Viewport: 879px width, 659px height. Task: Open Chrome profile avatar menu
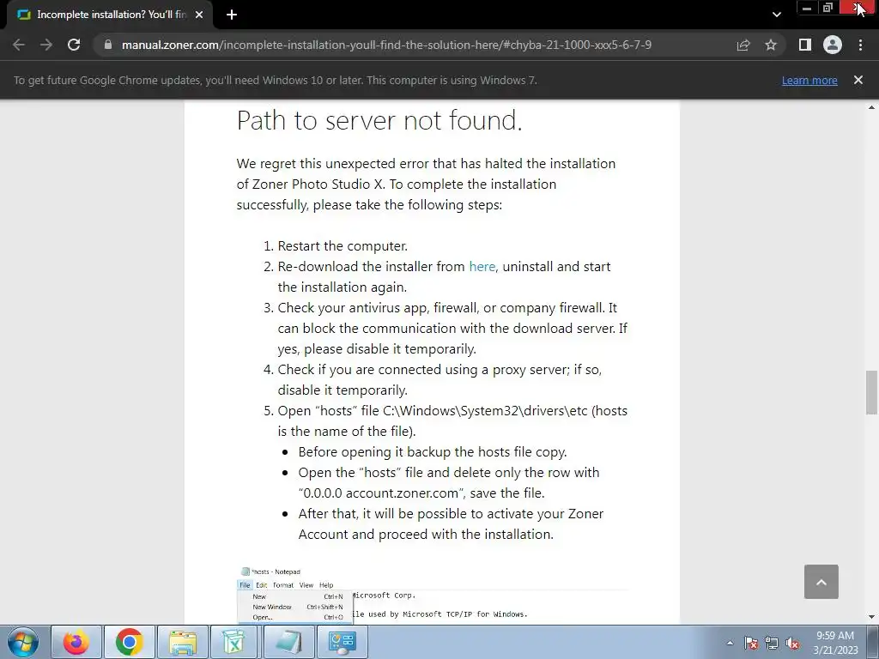[x=833, y=45]
